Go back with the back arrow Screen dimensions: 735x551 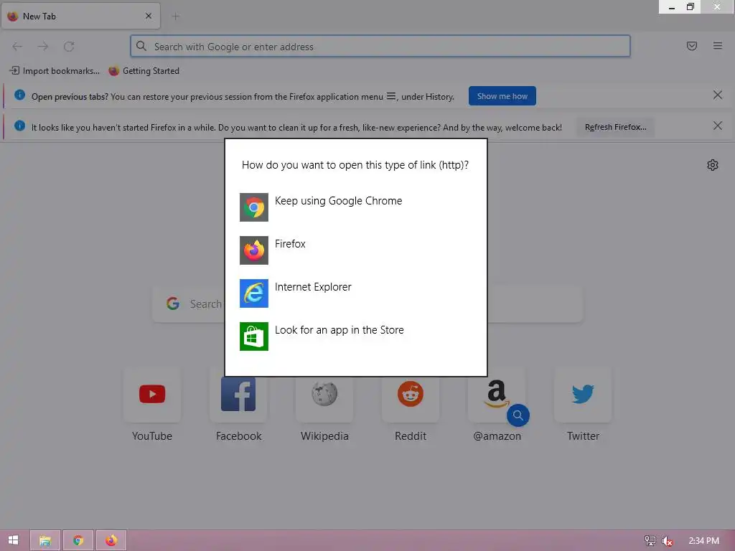point(17,47)
